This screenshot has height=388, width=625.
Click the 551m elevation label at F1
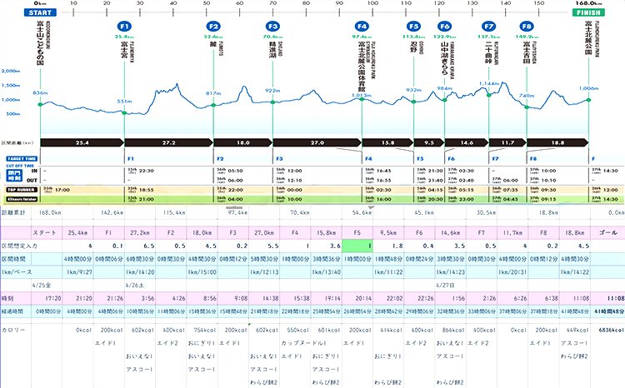click(x=124, y=102)
